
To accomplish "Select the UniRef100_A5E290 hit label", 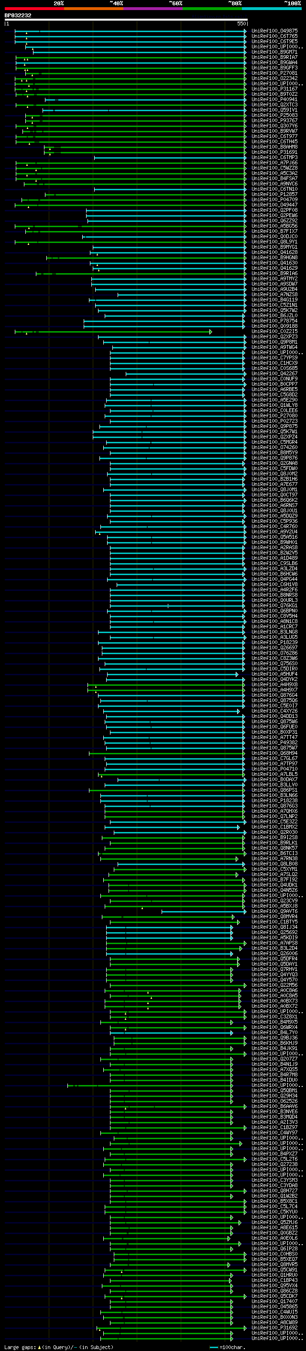I will coord(274,400).
